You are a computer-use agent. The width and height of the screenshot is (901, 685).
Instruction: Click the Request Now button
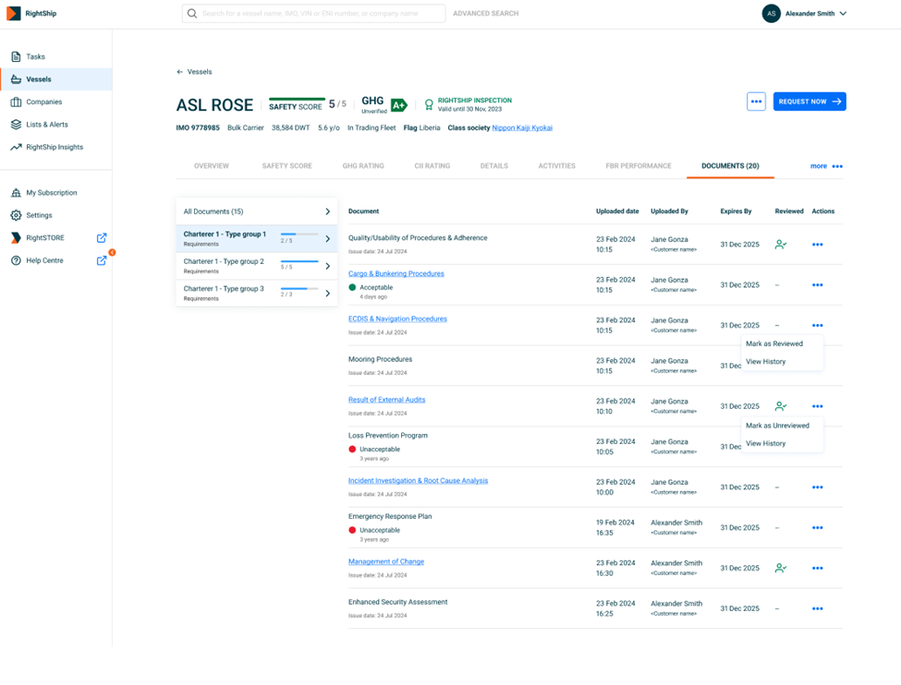[810, 102]
